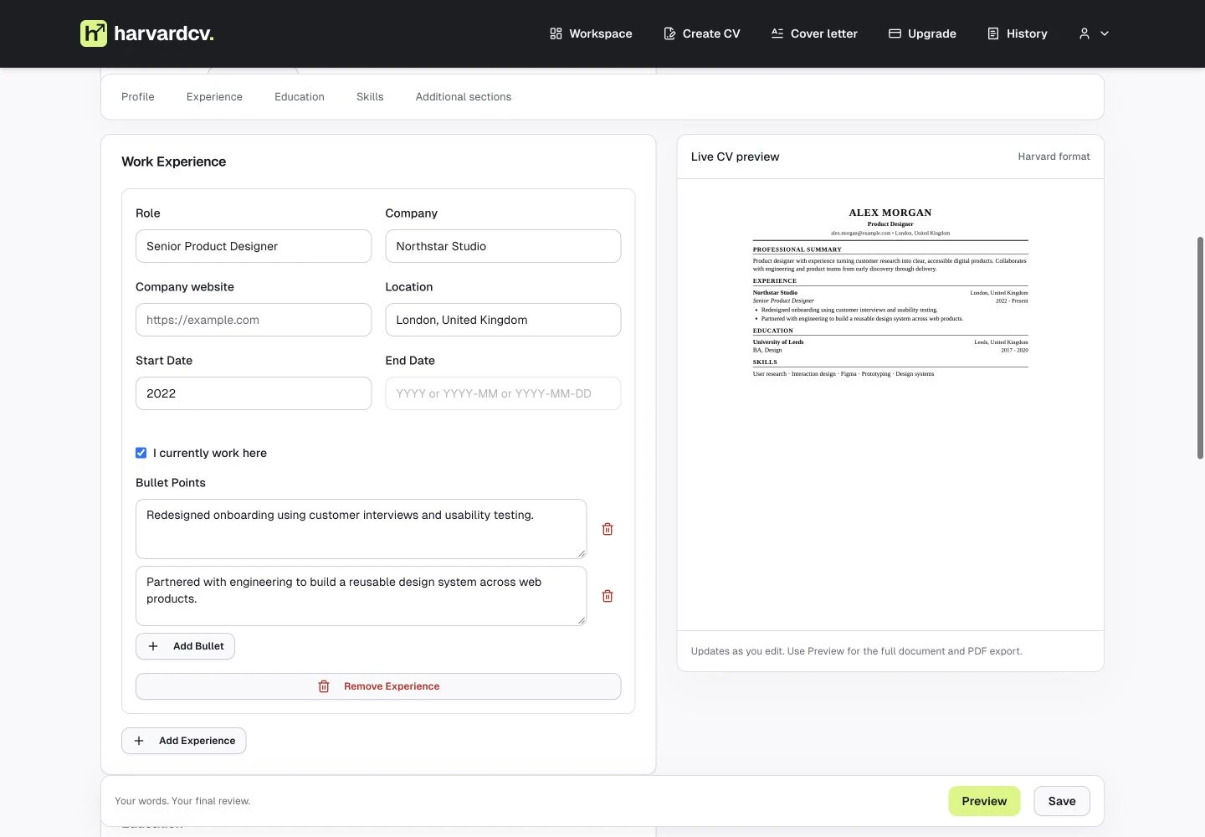This screenshot has width=1205, height=837.
Task: Click the Upgrade card icon
Action: (x=895, y=33)
